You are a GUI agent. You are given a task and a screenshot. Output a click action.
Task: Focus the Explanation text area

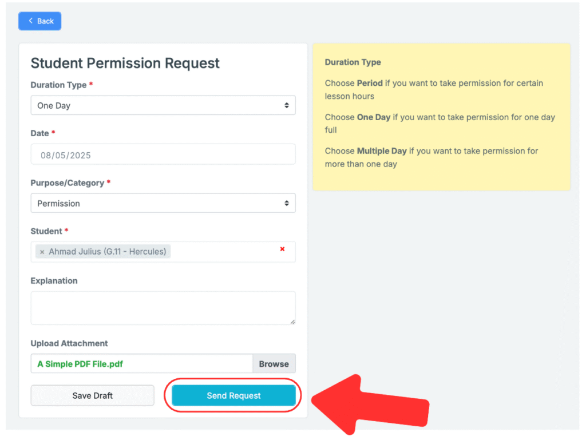[x=163, y=308]
